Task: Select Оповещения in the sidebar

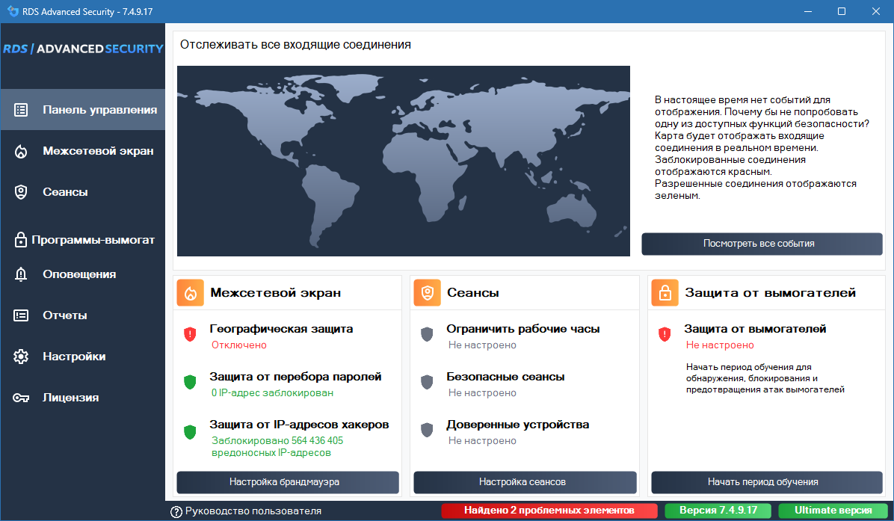Action: coord(83,274)
